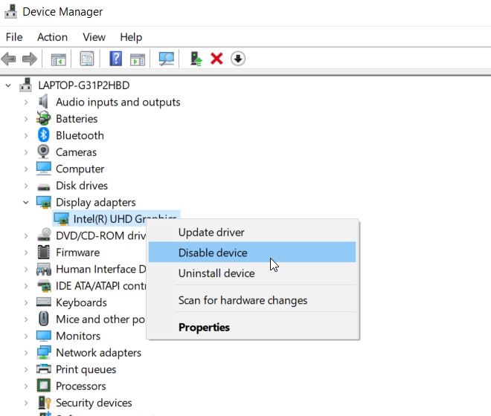The width and height of the screenshot is (491, 416).
Task: Click the Intel(R) UHD Graphics device icon
Action: [x=61, y=218]
